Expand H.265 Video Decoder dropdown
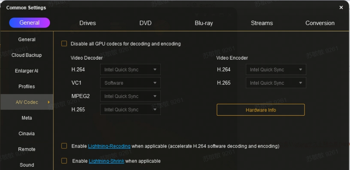350x170 pixels. tap(130, 110)
